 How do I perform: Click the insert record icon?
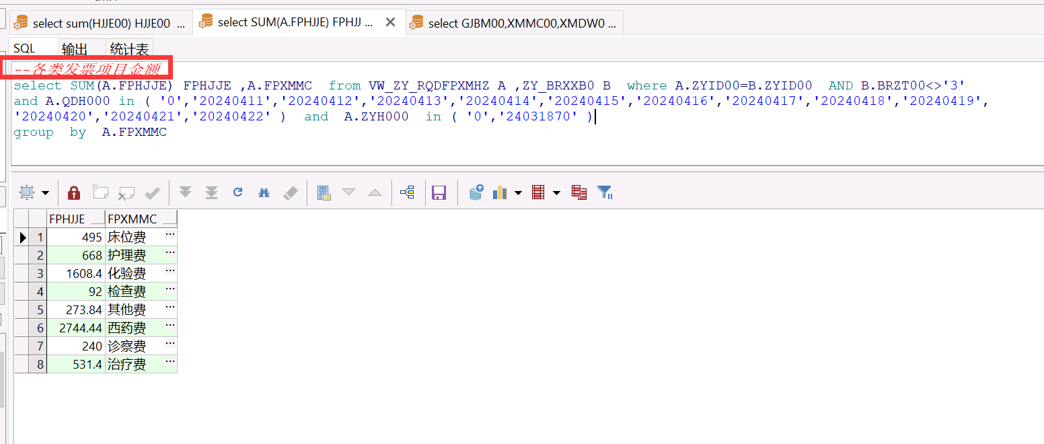100,192
